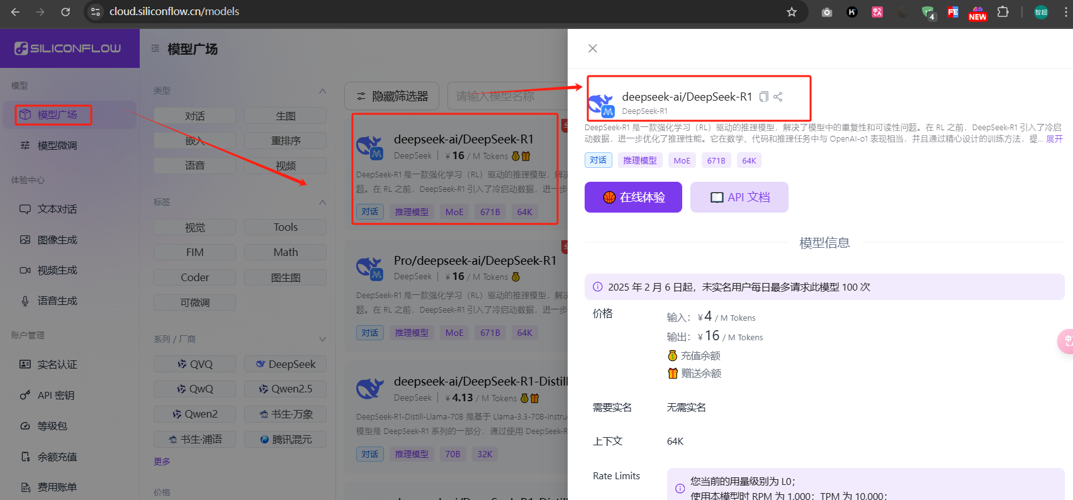1073x500 pixels.
Task: Reload the page with the refresh icon
Action: (65, 12)
